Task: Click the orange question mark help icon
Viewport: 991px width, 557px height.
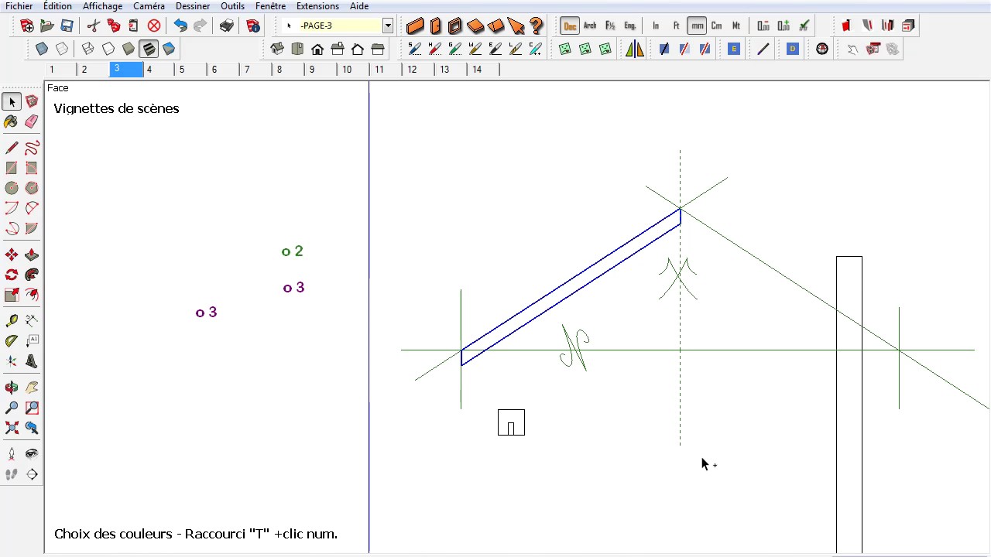Action: pos(536,26)
